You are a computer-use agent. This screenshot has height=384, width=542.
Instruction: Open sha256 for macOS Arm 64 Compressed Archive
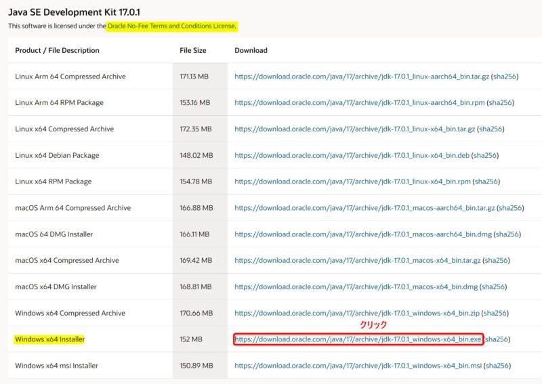(510, 208)
